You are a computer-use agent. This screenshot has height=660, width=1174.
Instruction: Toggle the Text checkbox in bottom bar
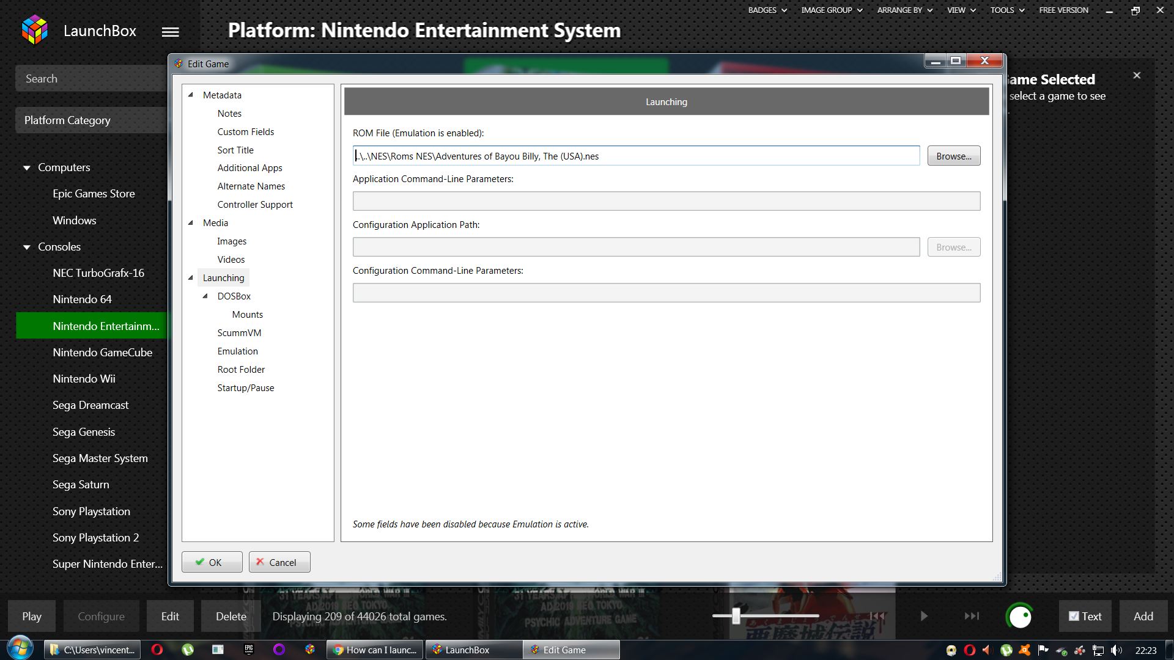tap(1074, 616)
